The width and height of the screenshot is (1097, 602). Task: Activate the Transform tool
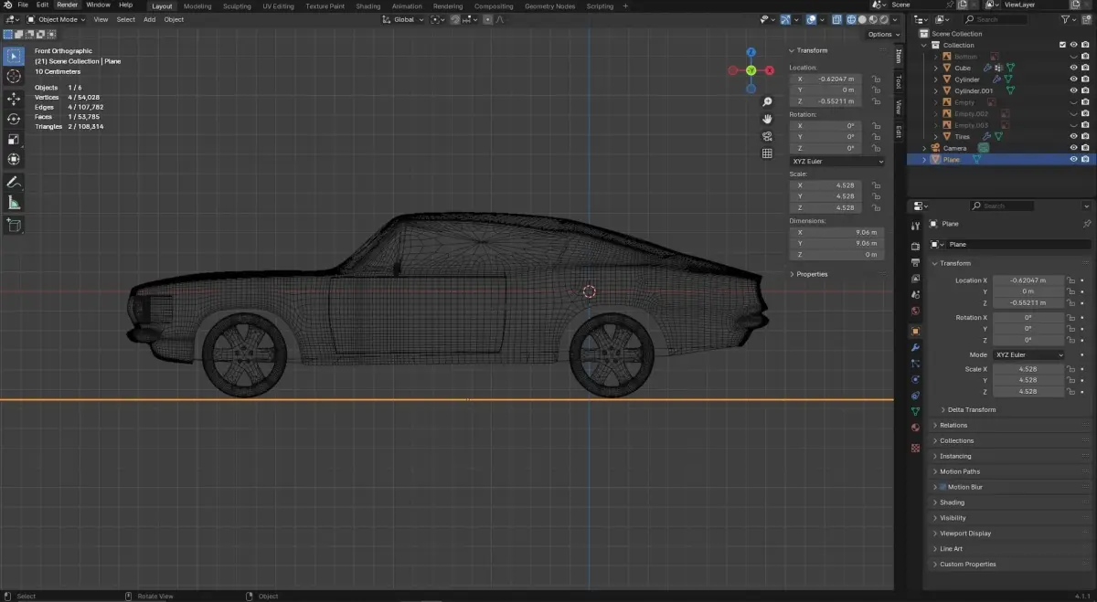(x=14, y=159)
